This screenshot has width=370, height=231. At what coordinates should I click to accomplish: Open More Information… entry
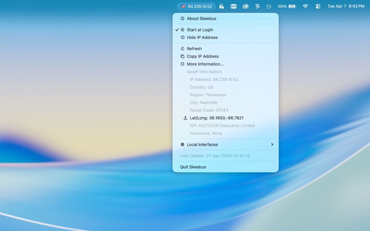tap(226, 64)
